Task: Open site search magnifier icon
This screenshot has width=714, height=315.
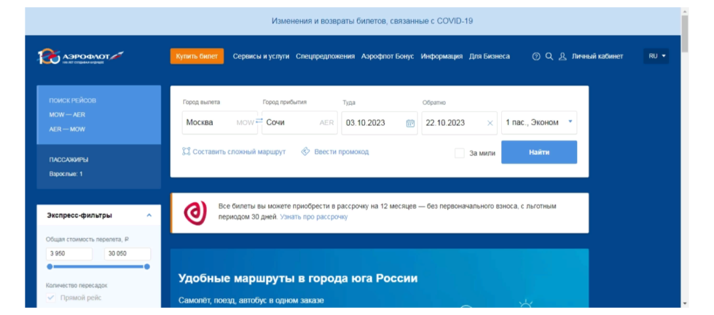Action: (549, 56)
